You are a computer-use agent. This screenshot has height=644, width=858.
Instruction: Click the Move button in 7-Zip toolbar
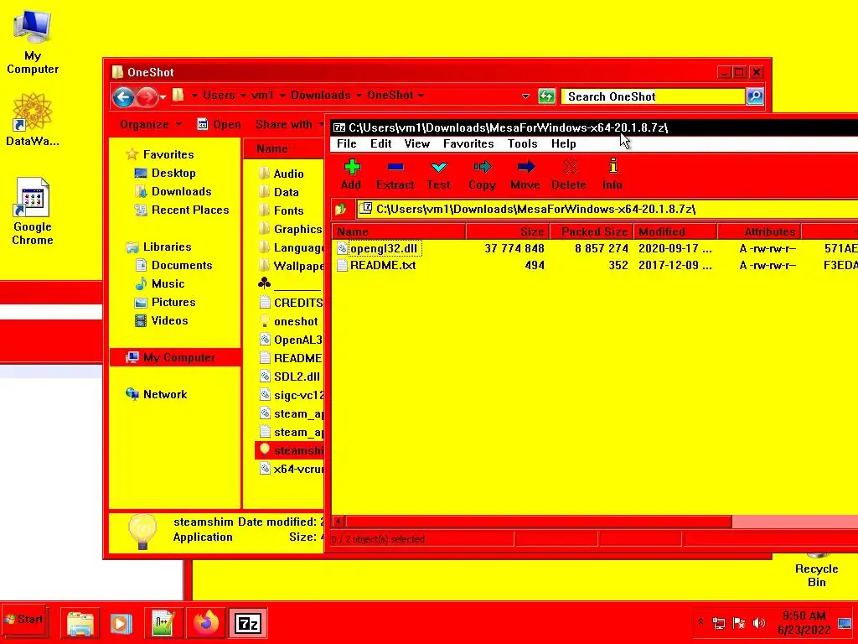(525, 174)
